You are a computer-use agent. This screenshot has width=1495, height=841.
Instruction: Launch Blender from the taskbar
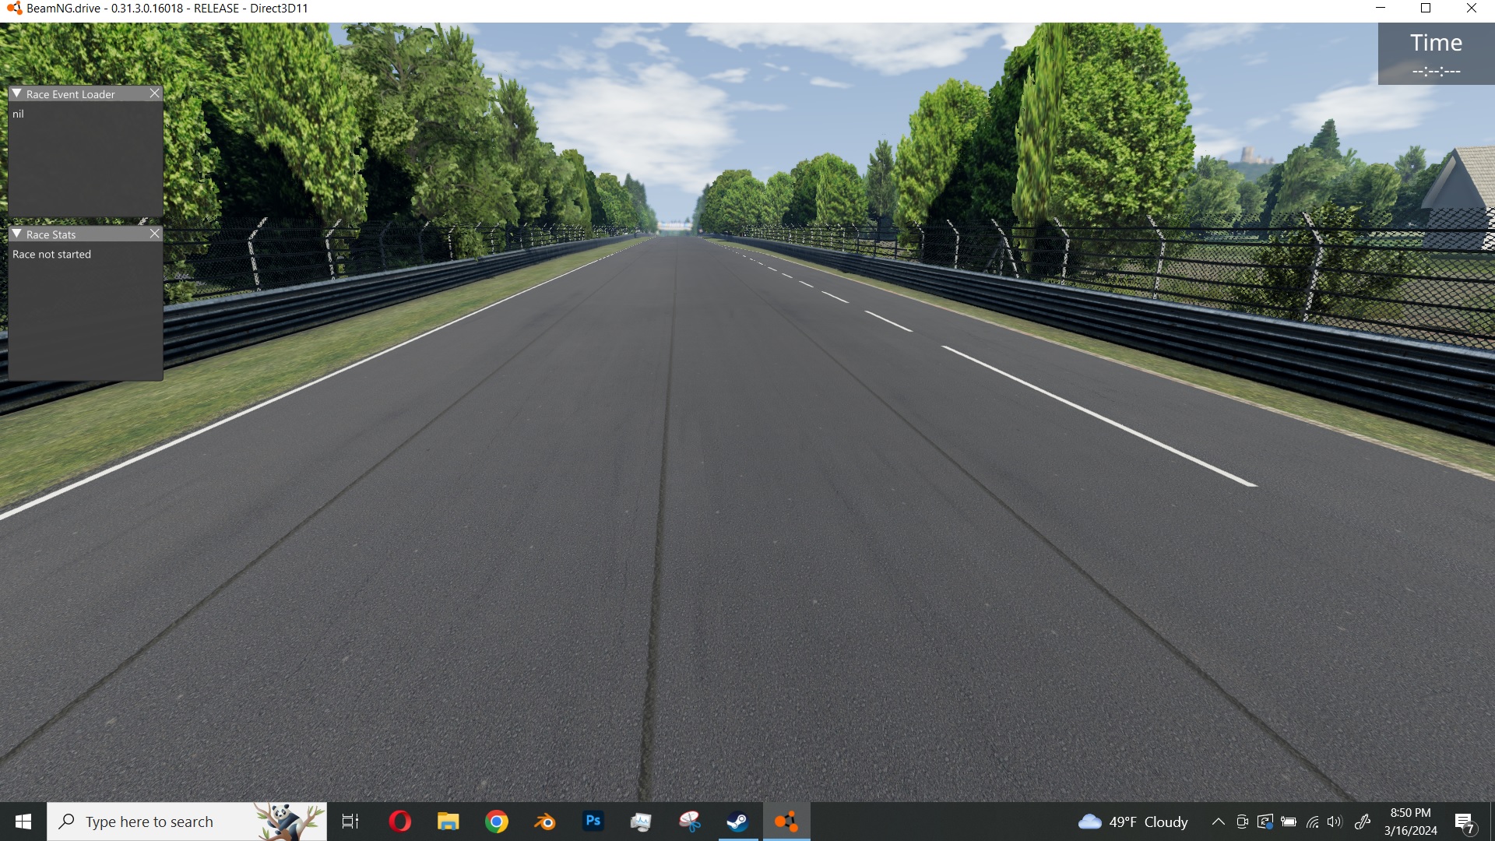pos(544,822)
